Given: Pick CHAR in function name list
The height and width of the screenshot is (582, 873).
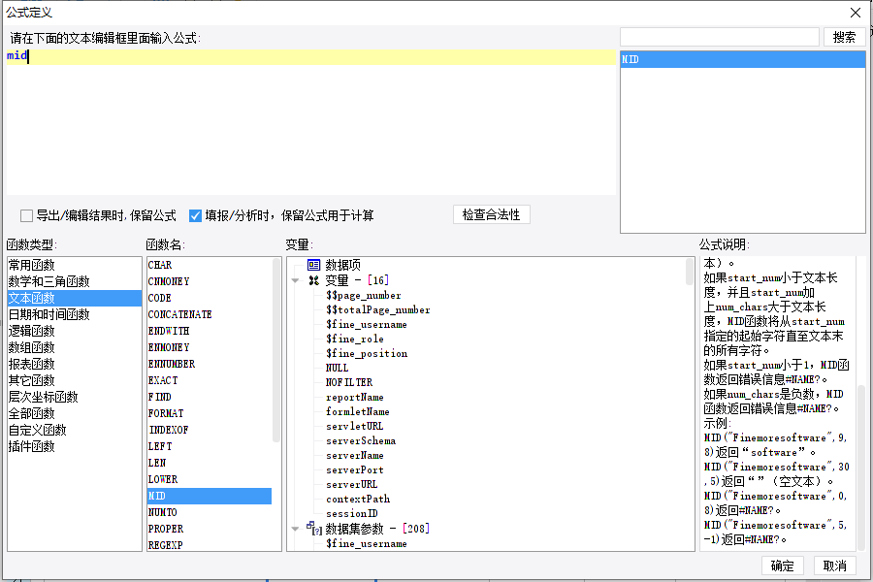Looking at the screenshot, I should point(210,265).
